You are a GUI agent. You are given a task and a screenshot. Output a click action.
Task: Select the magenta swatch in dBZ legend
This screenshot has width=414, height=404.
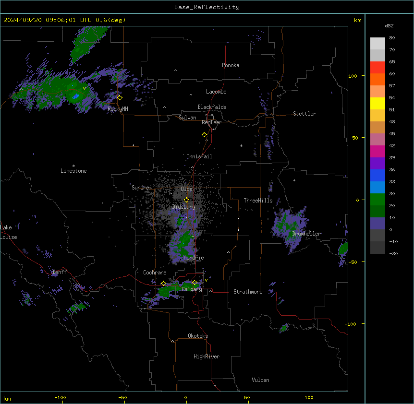(377, 151)
